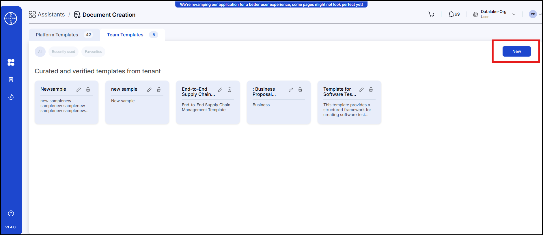Expand the Datalake-Org organization dropdown
543x235 pixels.
tap(514, 14)
